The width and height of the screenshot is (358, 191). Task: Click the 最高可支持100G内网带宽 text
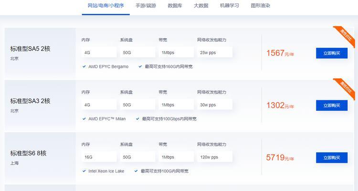[165, 171]
